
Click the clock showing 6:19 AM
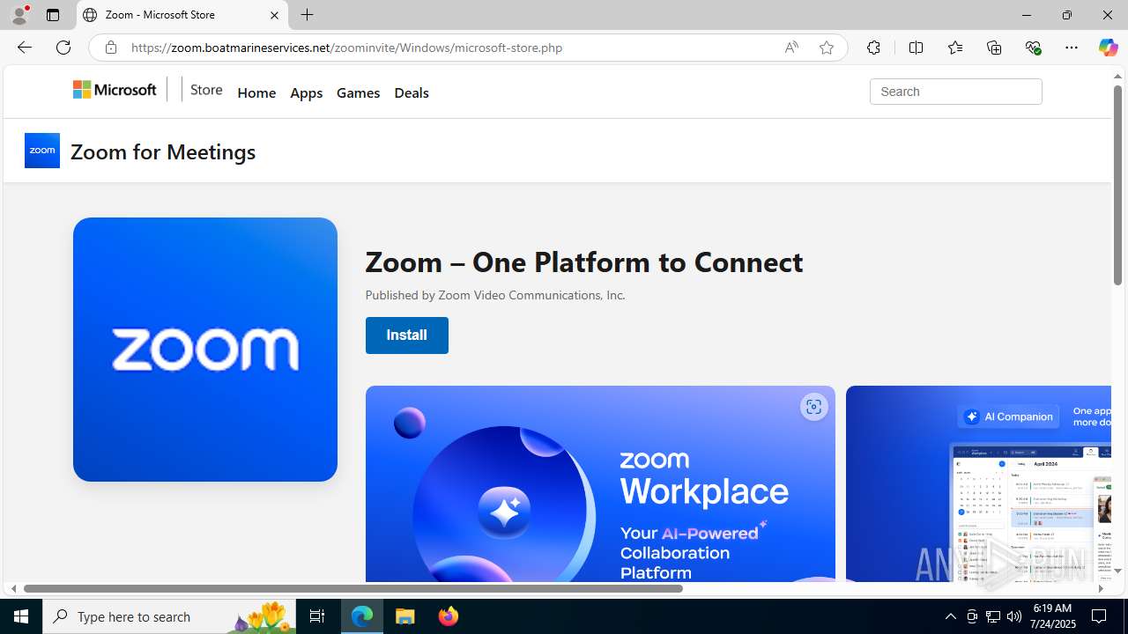pos(1051,608)
